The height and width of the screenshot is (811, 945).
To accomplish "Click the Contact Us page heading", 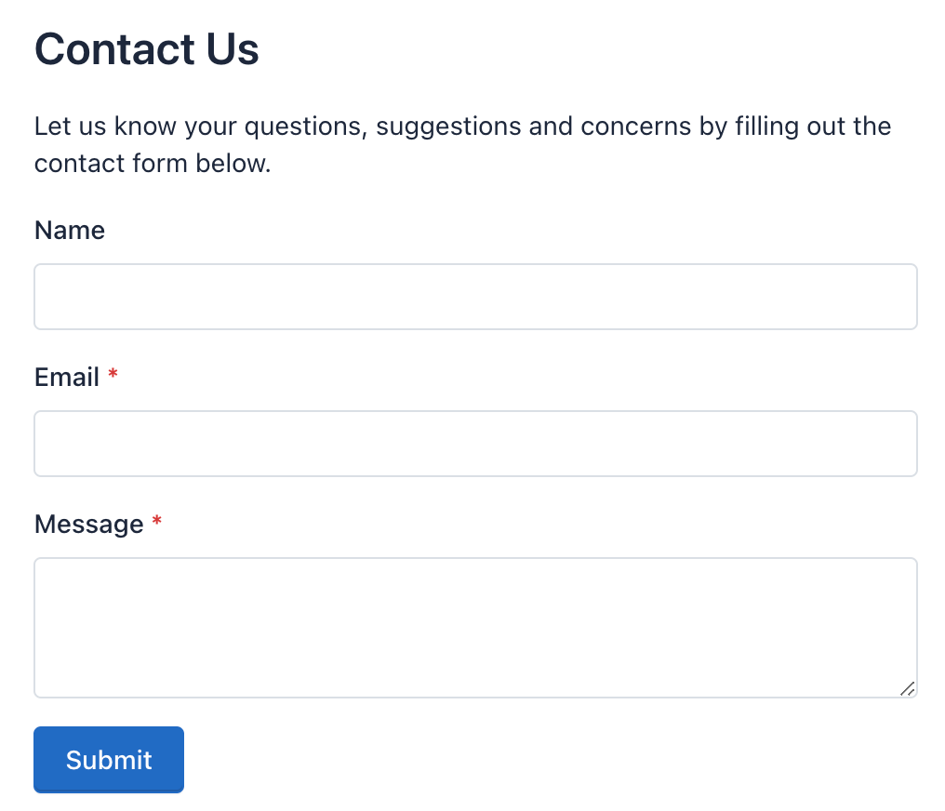I will [146, 48].
